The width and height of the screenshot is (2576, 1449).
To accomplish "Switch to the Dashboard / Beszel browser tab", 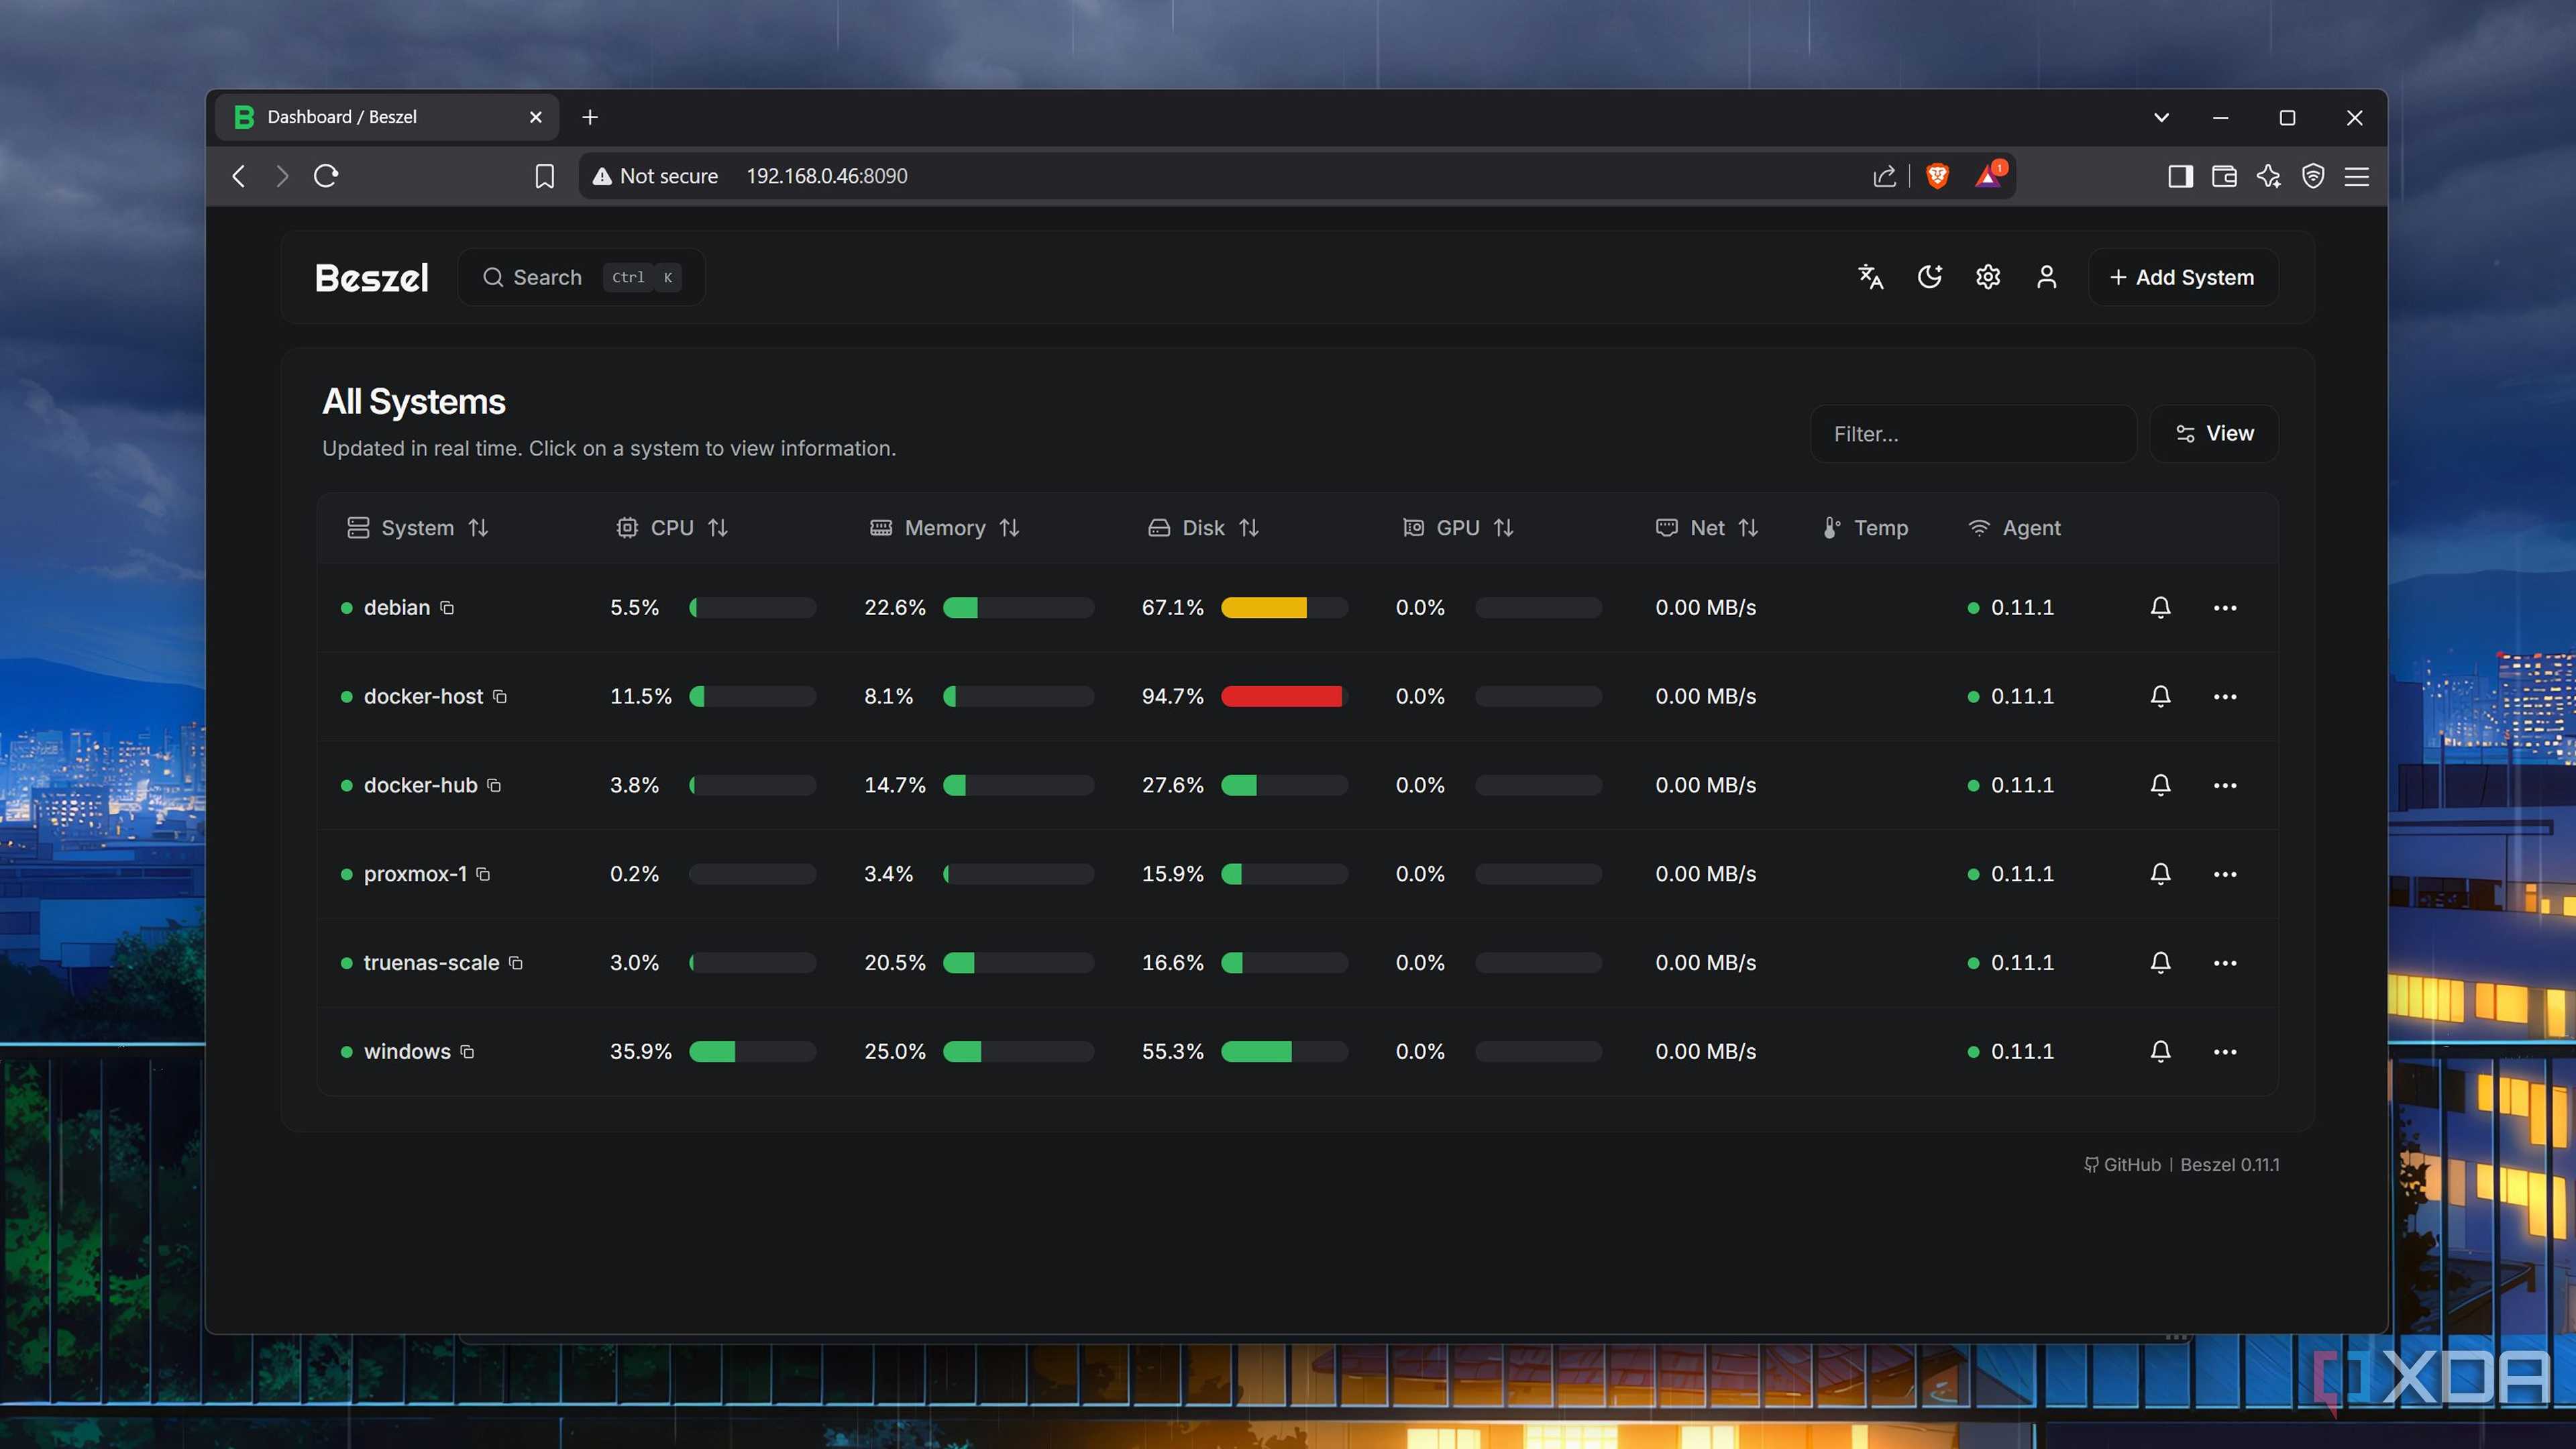I will click(343, 117).
